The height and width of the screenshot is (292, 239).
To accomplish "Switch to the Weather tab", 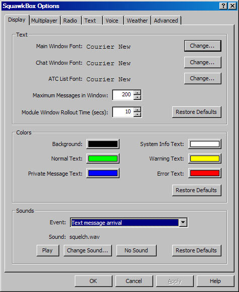I will coord(137,21).
